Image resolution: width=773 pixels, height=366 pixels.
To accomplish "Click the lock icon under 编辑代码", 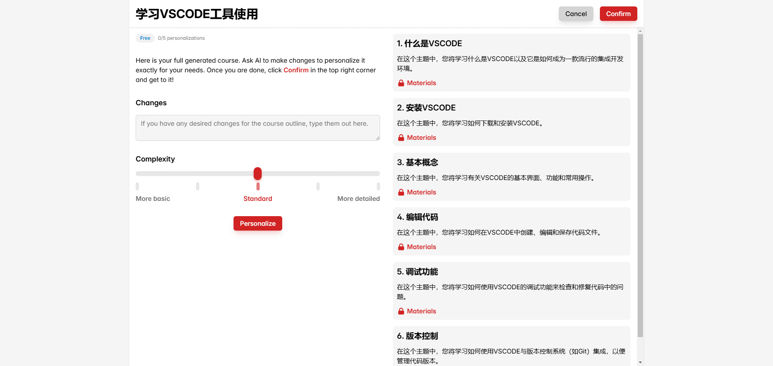I will pos(401,247).
